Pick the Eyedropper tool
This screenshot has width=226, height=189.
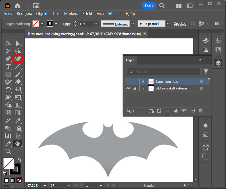tap(18, 120)
